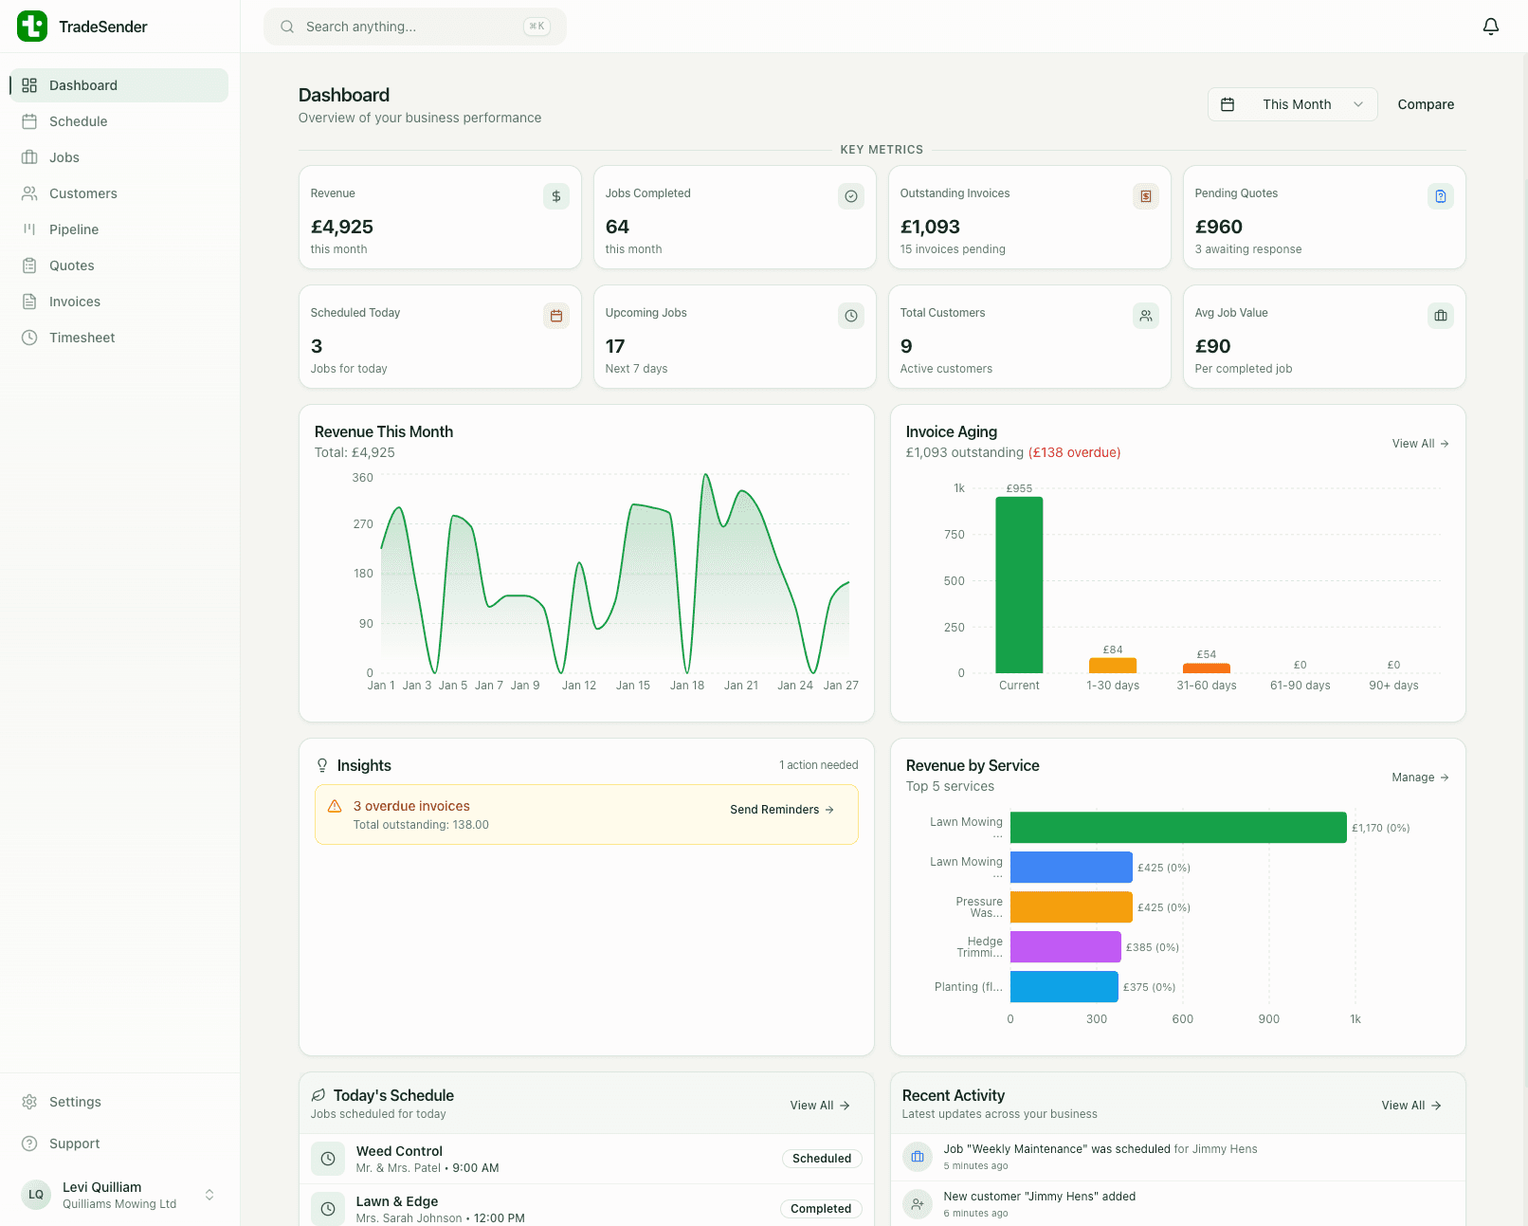This screenshot has width=1528, height=1226.
Task: Click the briefcase icon on Avg Job Value card
Action: coord(1441,316)
